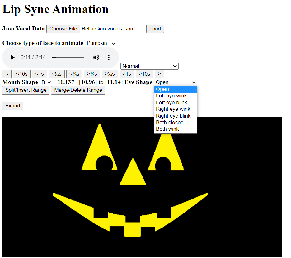
Task: Select Left eye wink from the open list
Action: (x=171, y=96)
